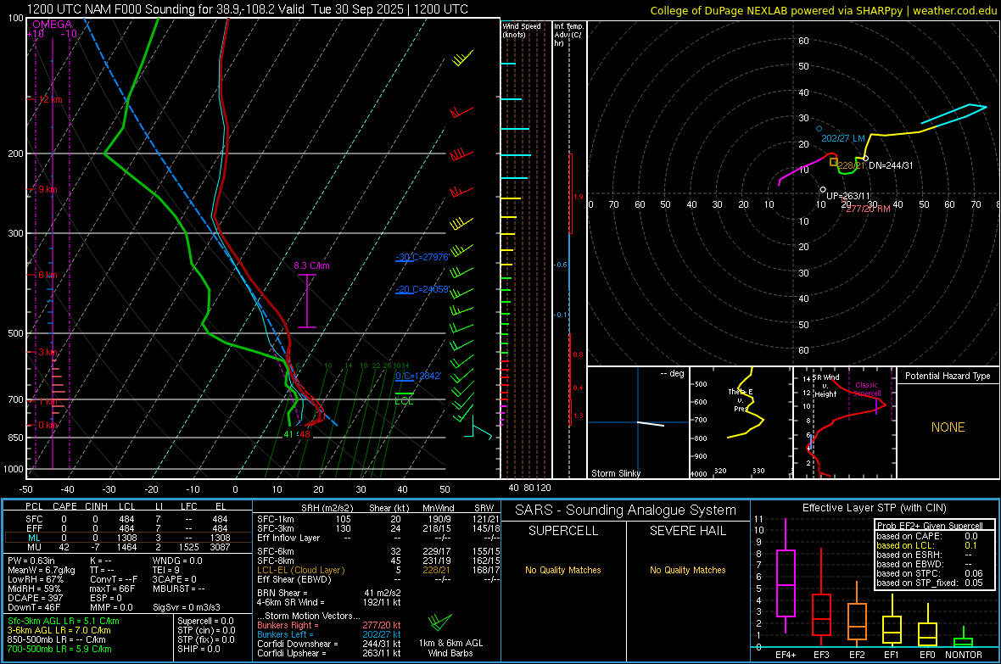Click the DCAPE = 397 value
Screen dimensions: 1001x664
click(x=35, y=598)
